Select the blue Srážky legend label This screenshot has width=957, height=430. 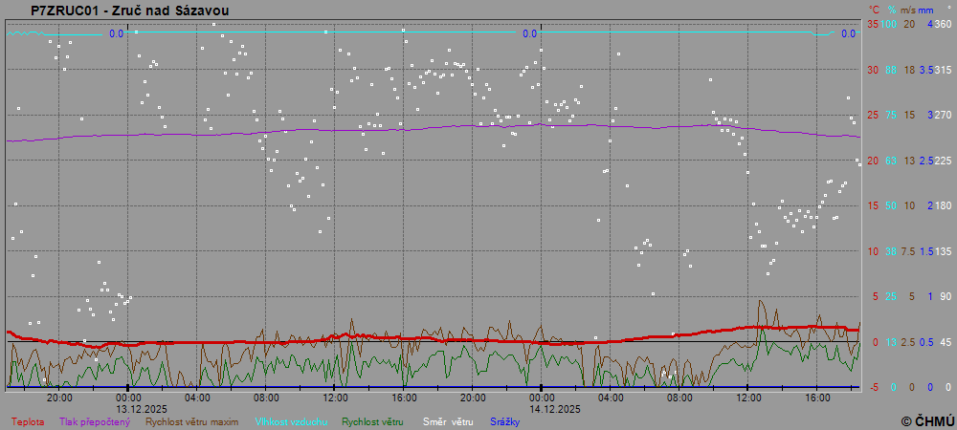tap(505, 421)
